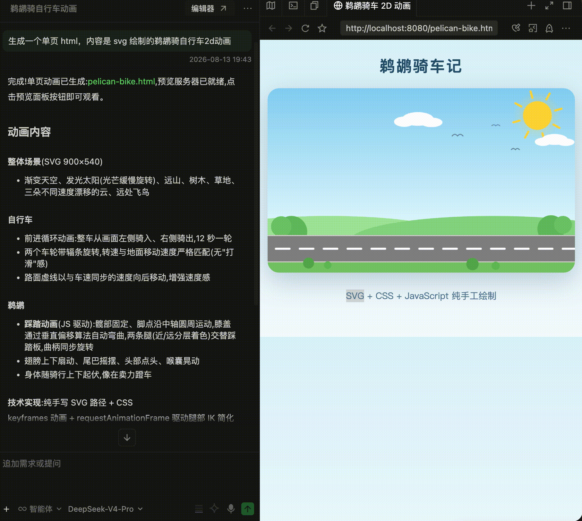Screen dimensions: 582x521
Task: Open the debug bug icon tool
Action: pos(533,28)
